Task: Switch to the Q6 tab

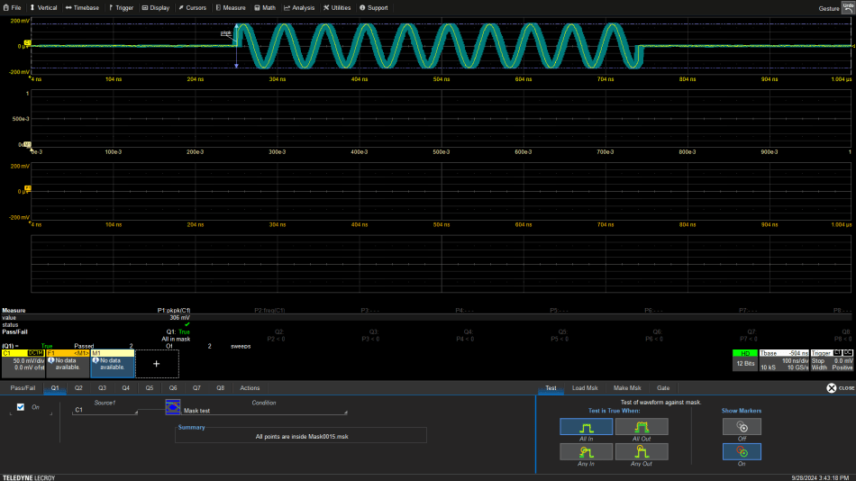Action: (173, 388)
